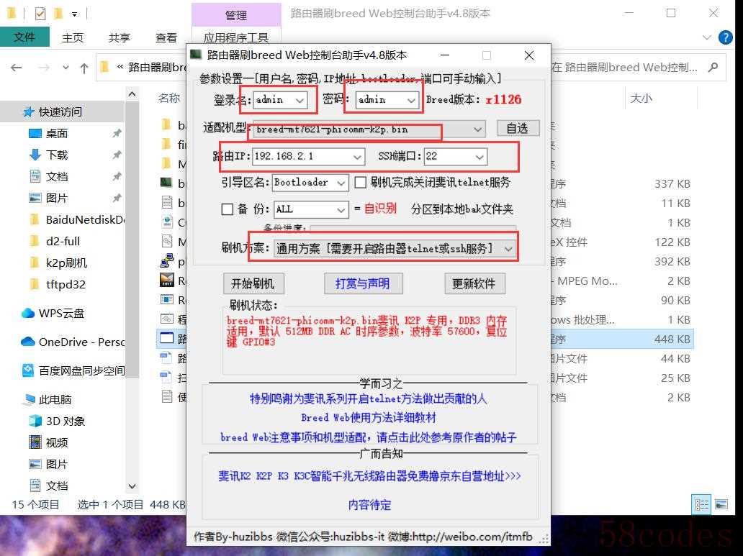Open the explorer help question mark icon
Viewport: 743px width, 556px height.
point(727,37)
